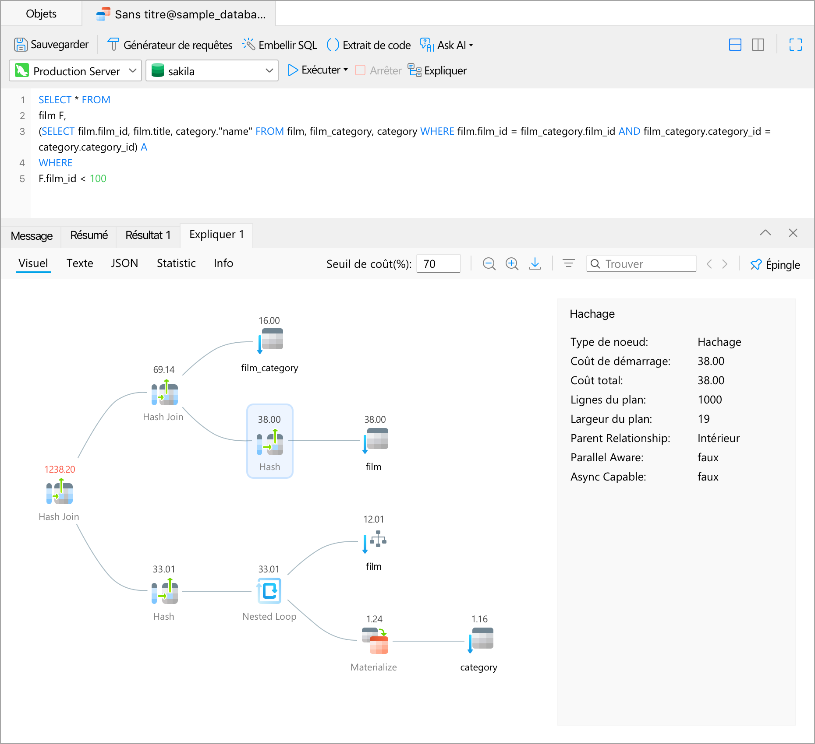Download the explain plan diagram
The image size is (815, 744).
coord(535,264)
